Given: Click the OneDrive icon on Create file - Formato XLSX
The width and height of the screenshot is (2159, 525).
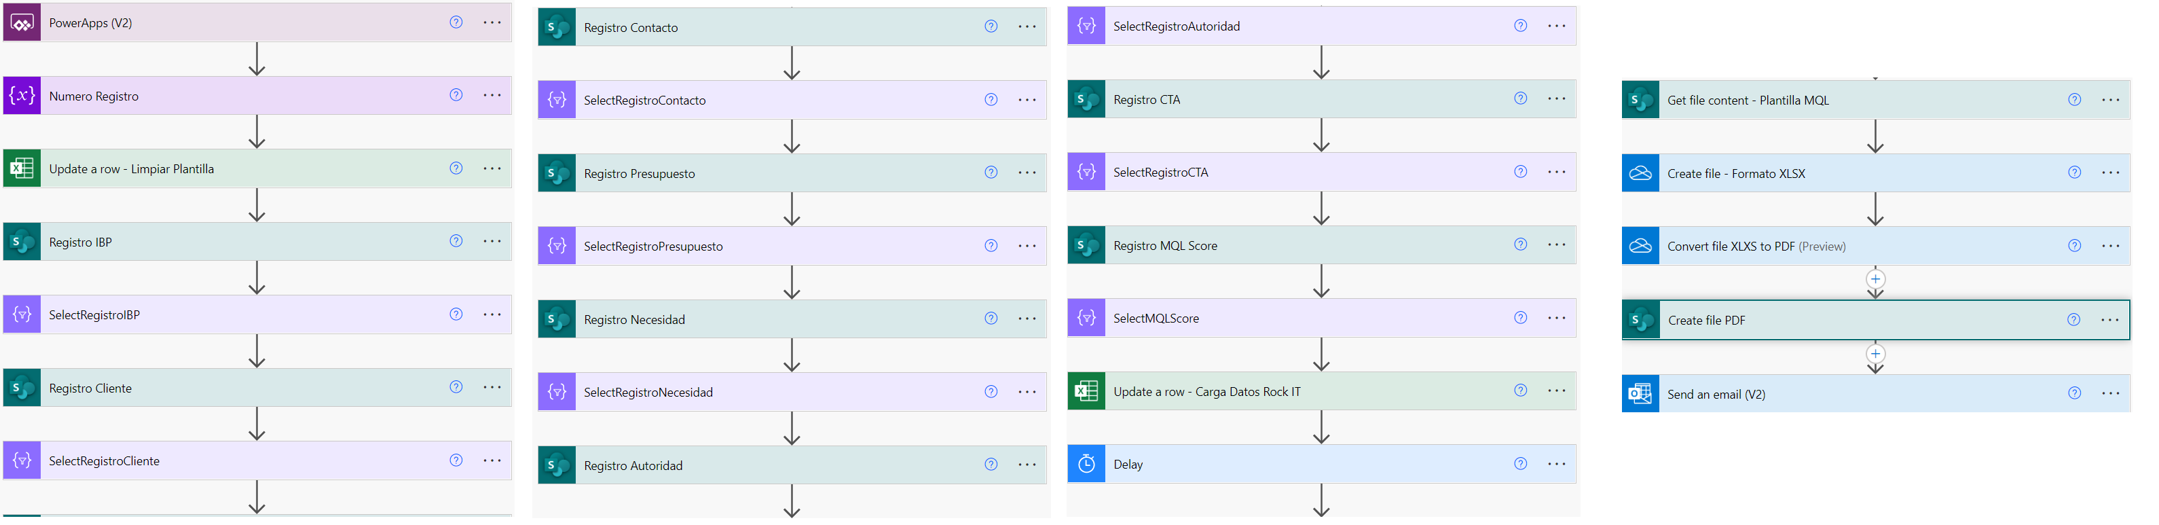Looking at the screenshot, I should [1640, 173].
